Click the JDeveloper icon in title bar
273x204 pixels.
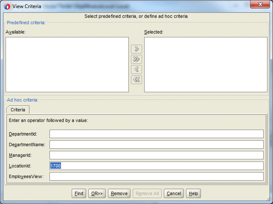(x=7, y=7)
